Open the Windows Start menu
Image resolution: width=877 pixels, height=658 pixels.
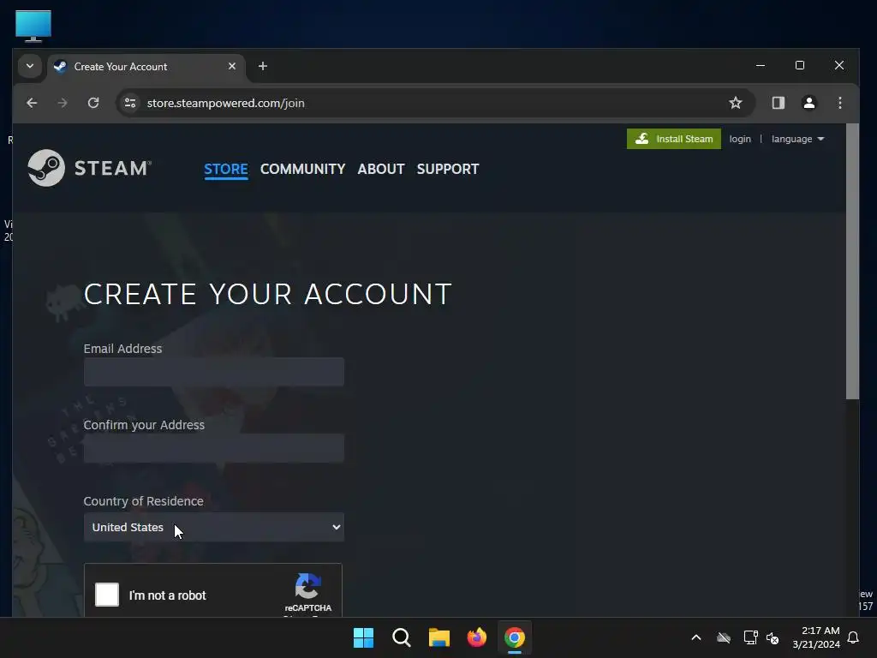(x=363, y=637)
